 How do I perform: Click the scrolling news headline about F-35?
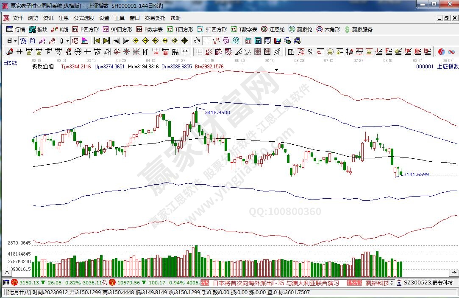(x=275, y=283)
